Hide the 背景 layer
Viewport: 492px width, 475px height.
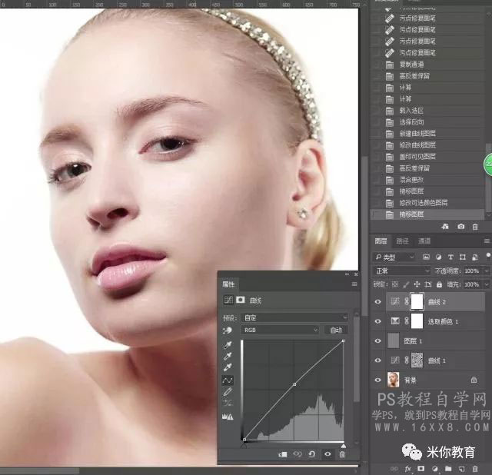(377, 380)
